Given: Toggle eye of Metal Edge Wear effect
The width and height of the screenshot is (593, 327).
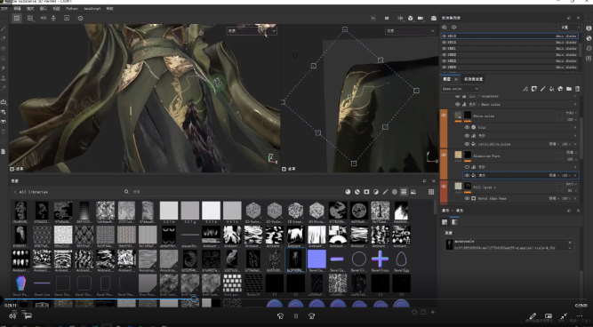Looking at the screenshot, I should coord(467,198).
